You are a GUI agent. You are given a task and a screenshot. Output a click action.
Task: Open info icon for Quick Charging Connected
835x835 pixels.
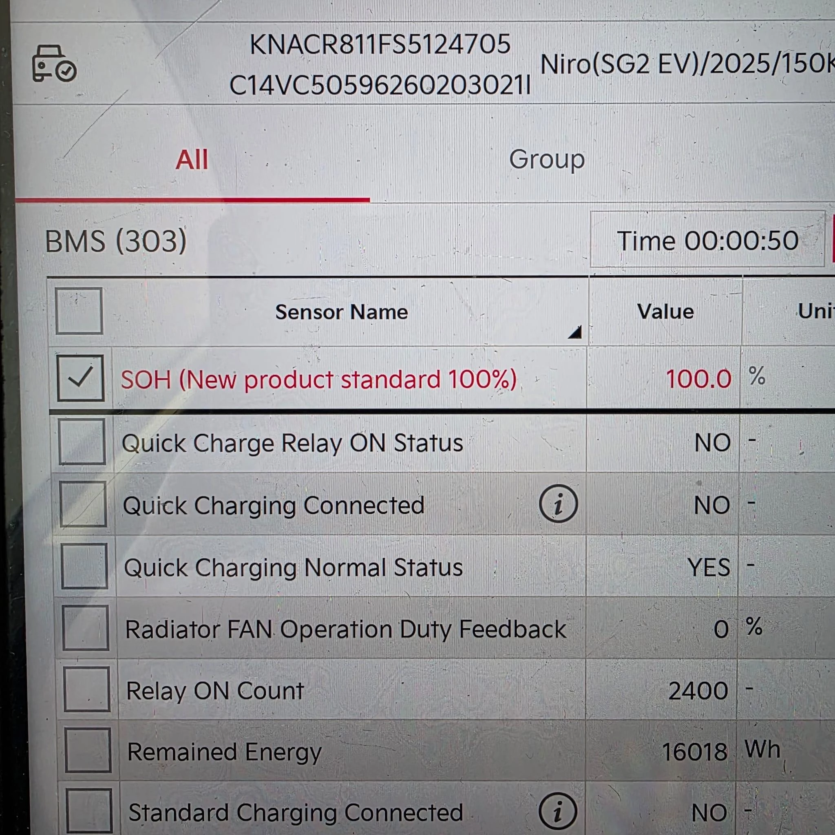click(x=558, y=504)
